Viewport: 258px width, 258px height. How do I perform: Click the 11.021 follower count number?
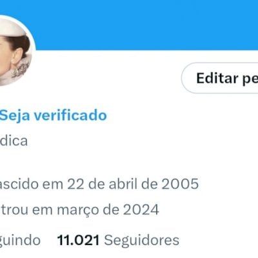tap(78, 240)
